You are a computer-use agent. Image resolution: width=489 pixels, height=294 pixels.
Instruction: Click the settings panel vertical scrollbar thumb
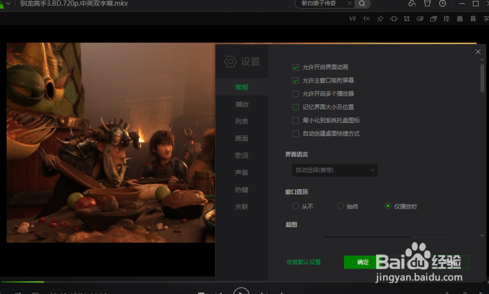click(x=482, y=78)
